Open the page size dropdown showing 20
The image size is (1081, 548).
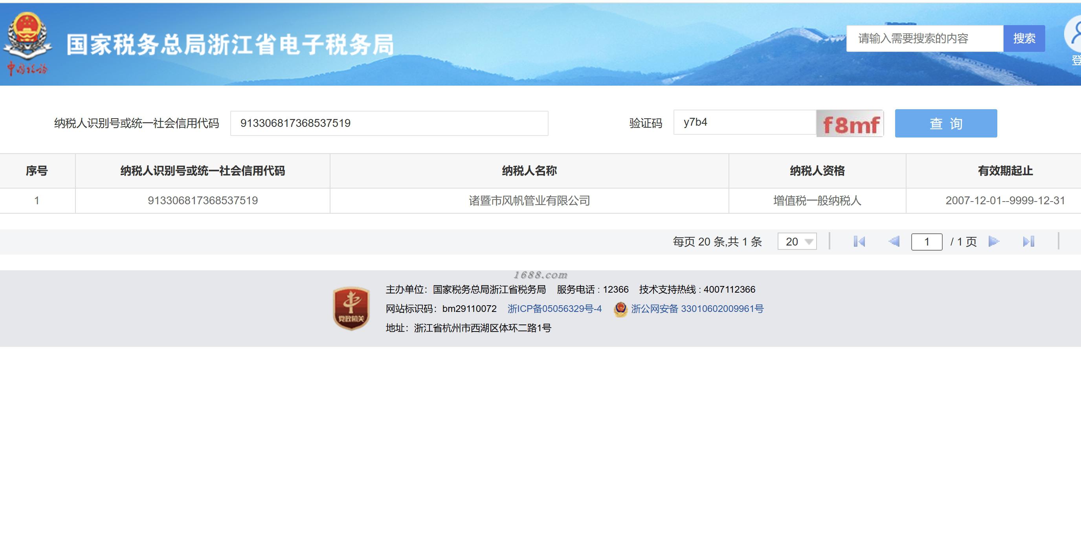pyautogui.click(x=797, y=242)
